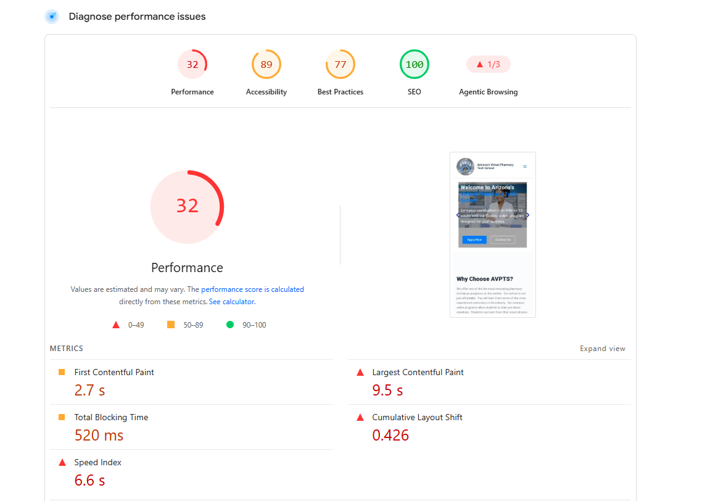
Task: Click the orange square beside First Contentful Paint
Action: [x=62, y=372]
